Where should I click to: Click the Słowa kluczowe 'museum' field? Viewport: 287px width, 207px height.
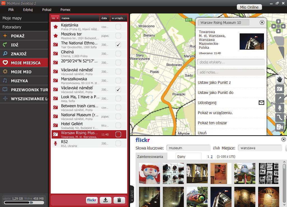189,148
